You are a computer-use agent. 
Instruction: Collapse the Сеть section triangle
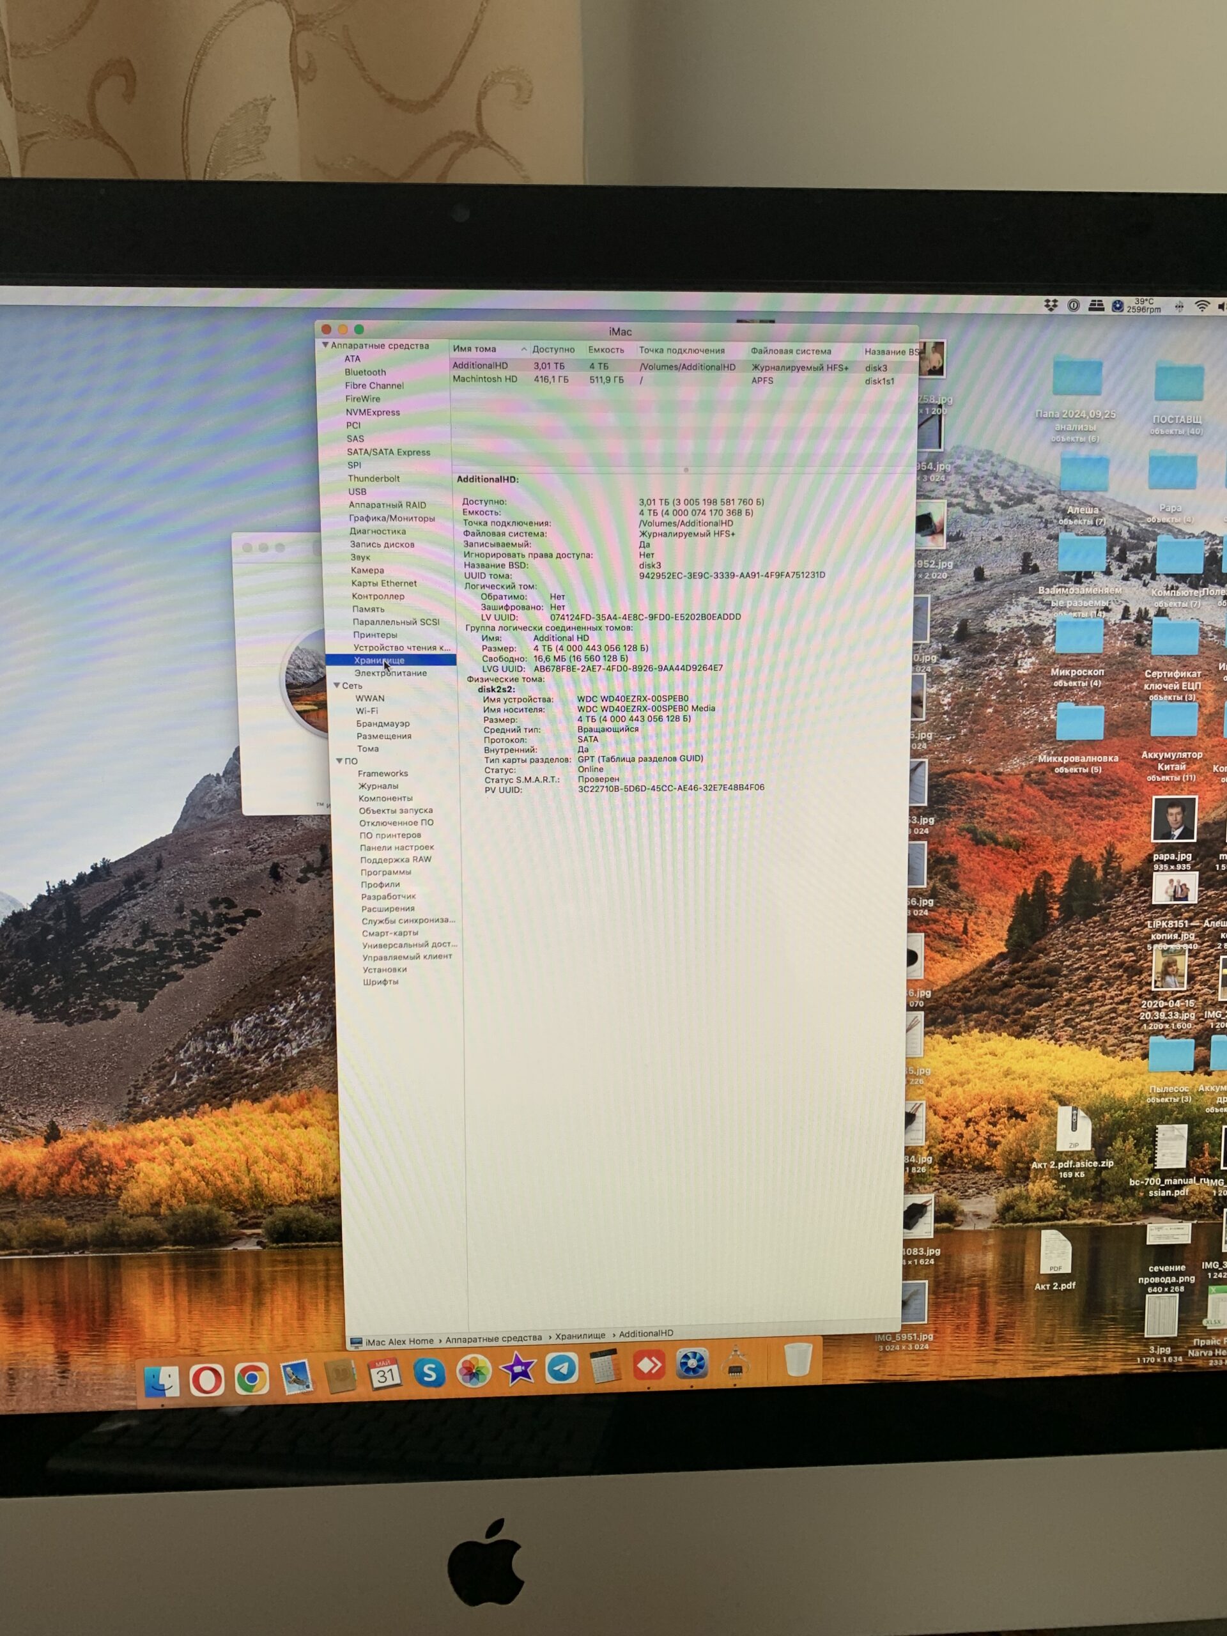tap(337, 686)
